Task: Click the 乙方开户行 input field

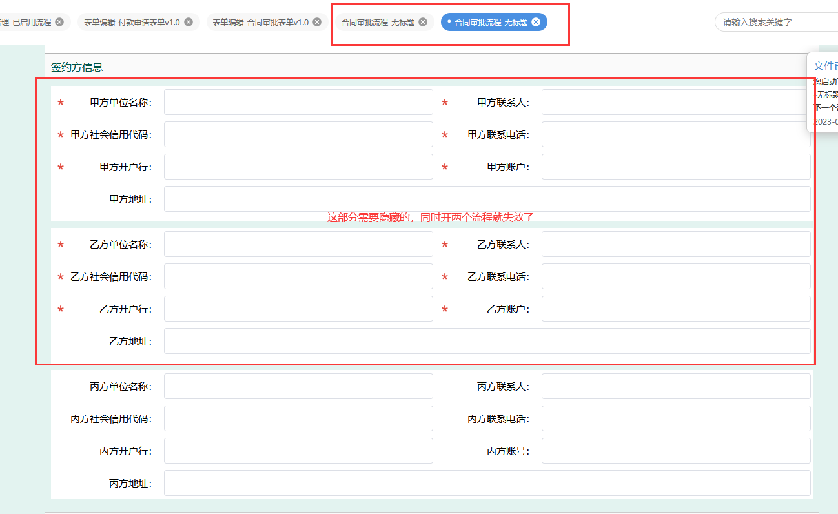Action: 298,309
